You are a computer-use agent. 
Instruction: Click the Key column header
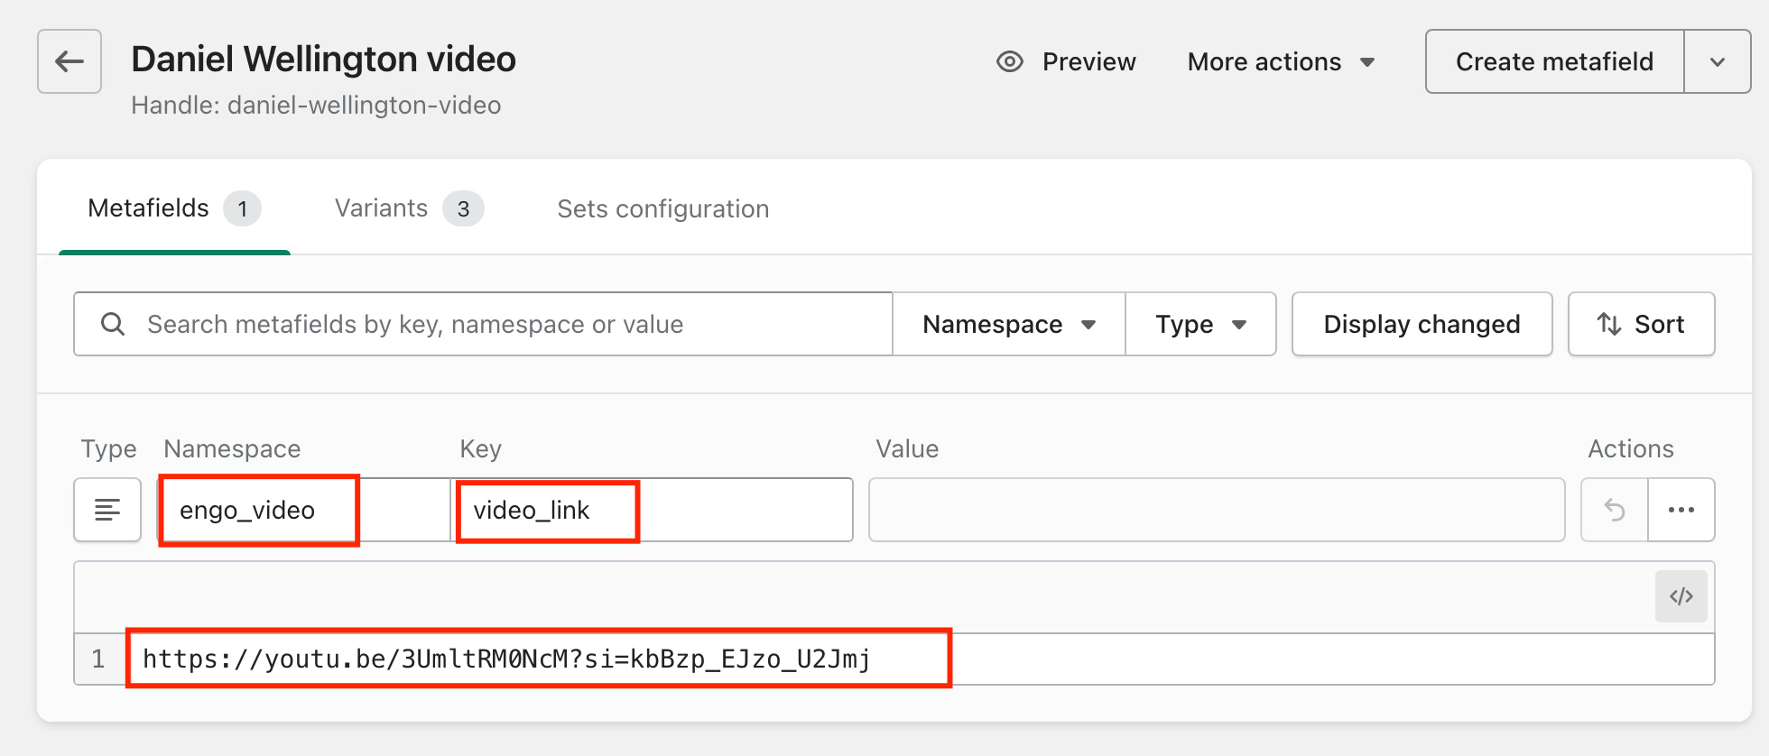480,449
